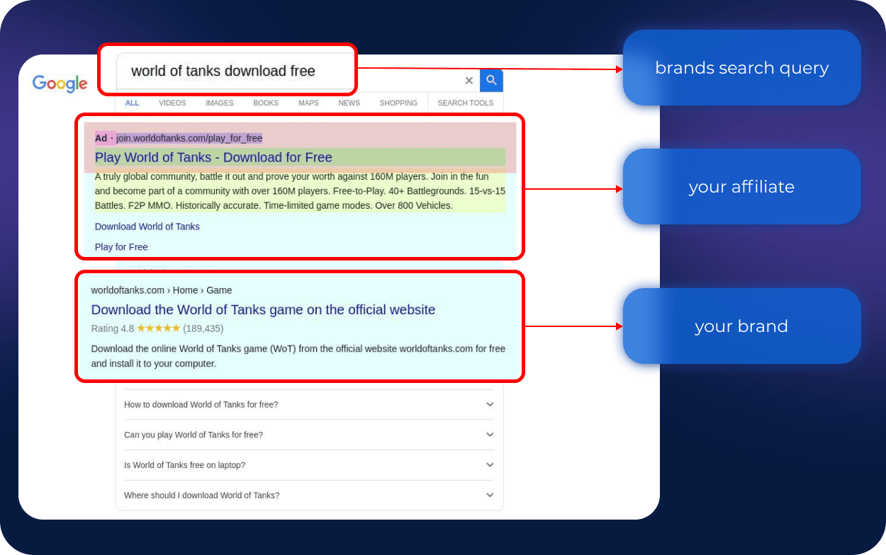Go to the BOOKS tab
The height and width of the screenshot is (555, 886).
(266, 103)
